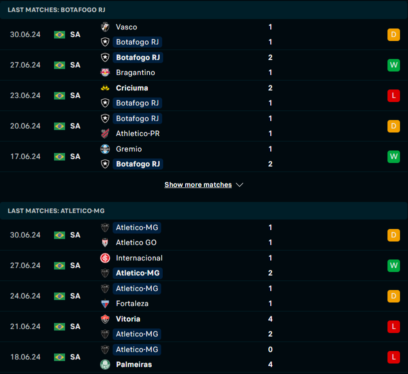
Task: Open loss badge for Atletico-MG vs Palmeiras
Action: (x=393, y=357)
